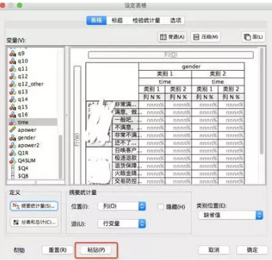Click the table preview vertical scrollbar
This screenshot has width=272, height=260.
(x=262, y=101)
